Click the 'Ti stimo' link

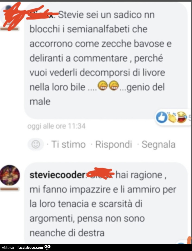point(69,144)
